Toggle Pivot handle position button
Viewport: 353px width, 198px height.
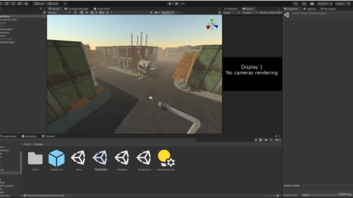[39, 4]
